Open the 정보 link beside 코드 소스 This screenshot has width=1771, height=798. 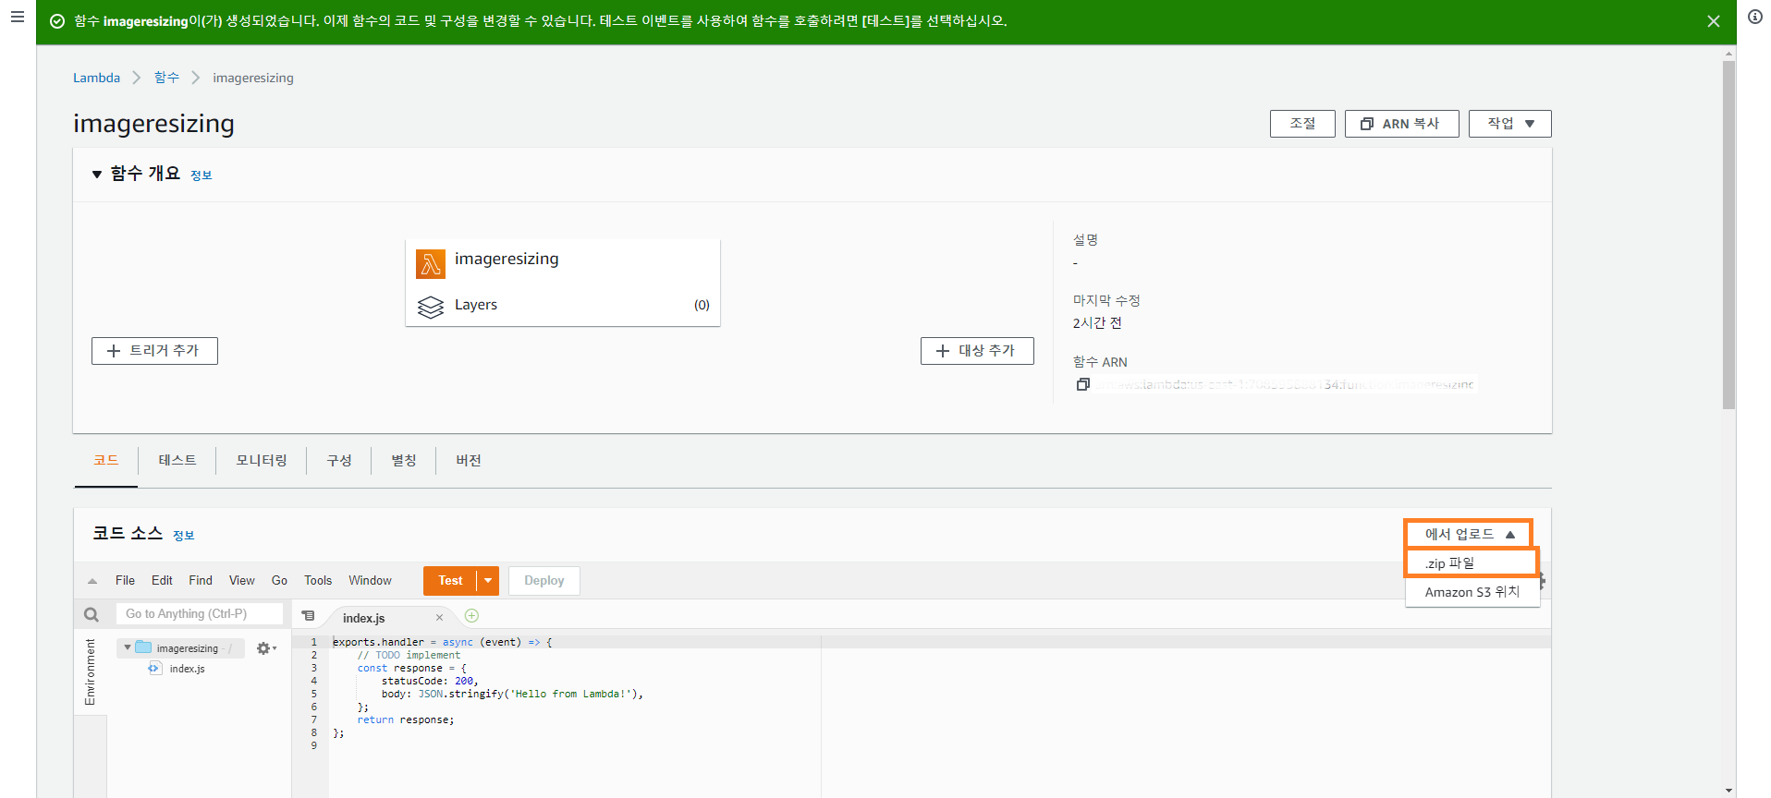coord(183,536)
